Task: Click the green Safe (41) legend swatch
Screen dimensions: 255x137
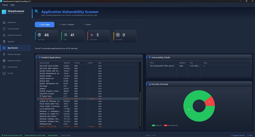Action: coord(153,125)
